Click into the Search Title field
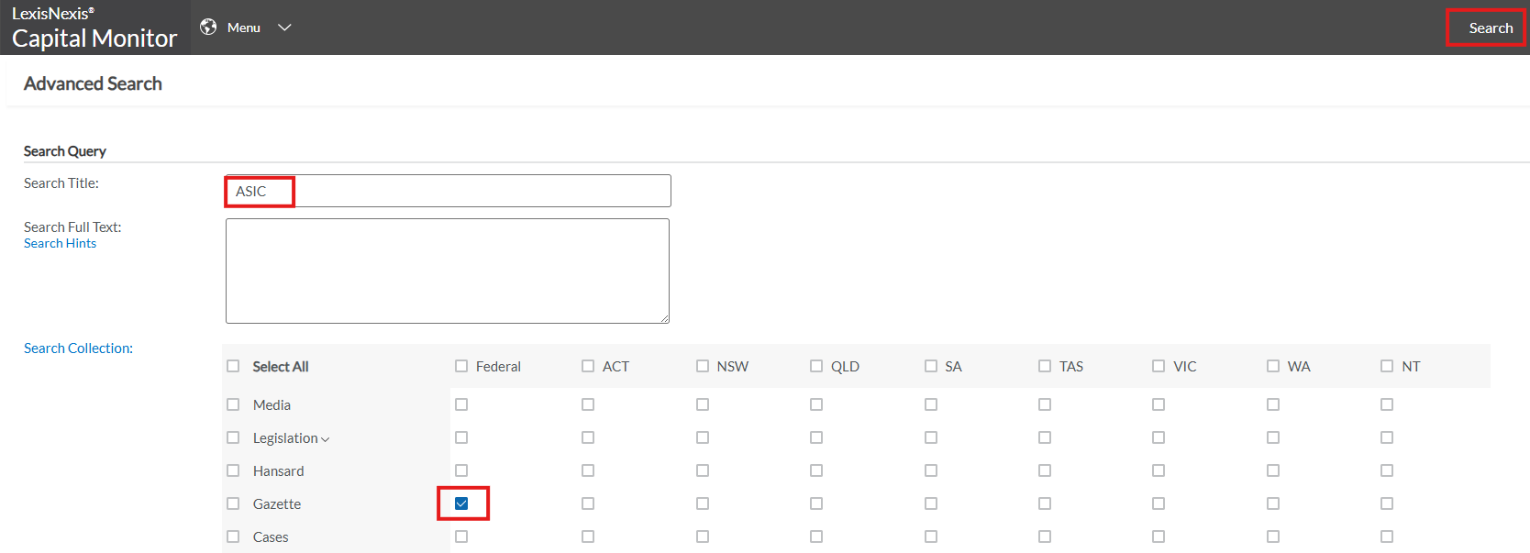1530x553 pixels. click(x=448, y=191)
